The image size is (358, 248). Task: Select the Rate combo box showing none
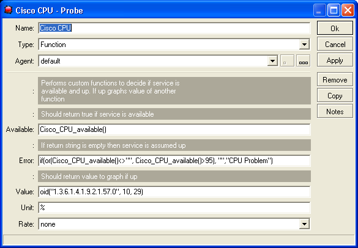click(174, 224)
